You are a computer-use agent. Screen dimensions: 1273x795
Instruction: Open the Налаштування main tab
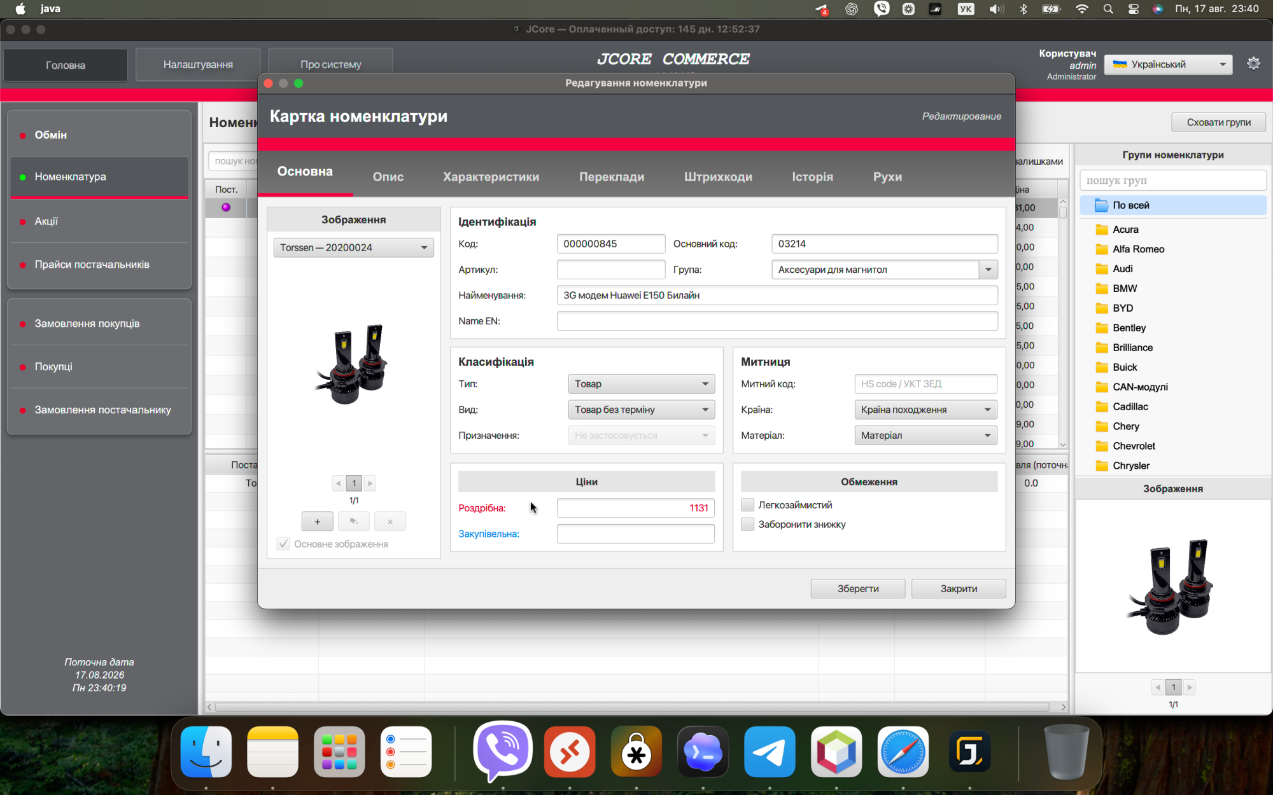tap(198, 64)
